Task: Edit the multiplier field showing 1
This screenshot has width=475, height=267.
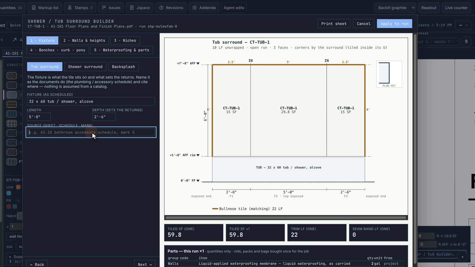Action: pos(16,227)
